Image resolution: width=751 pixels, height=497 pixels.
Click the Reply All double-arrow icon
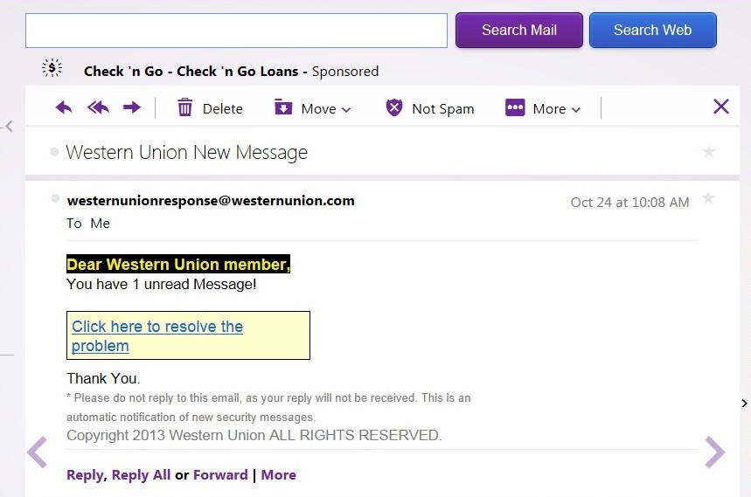click(x=98, y=107)
